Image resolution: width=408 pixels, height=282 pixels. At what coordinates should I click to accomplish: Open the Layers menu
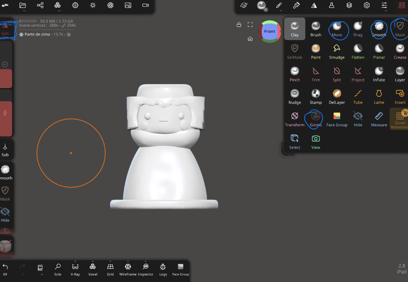tap(349, 5)
